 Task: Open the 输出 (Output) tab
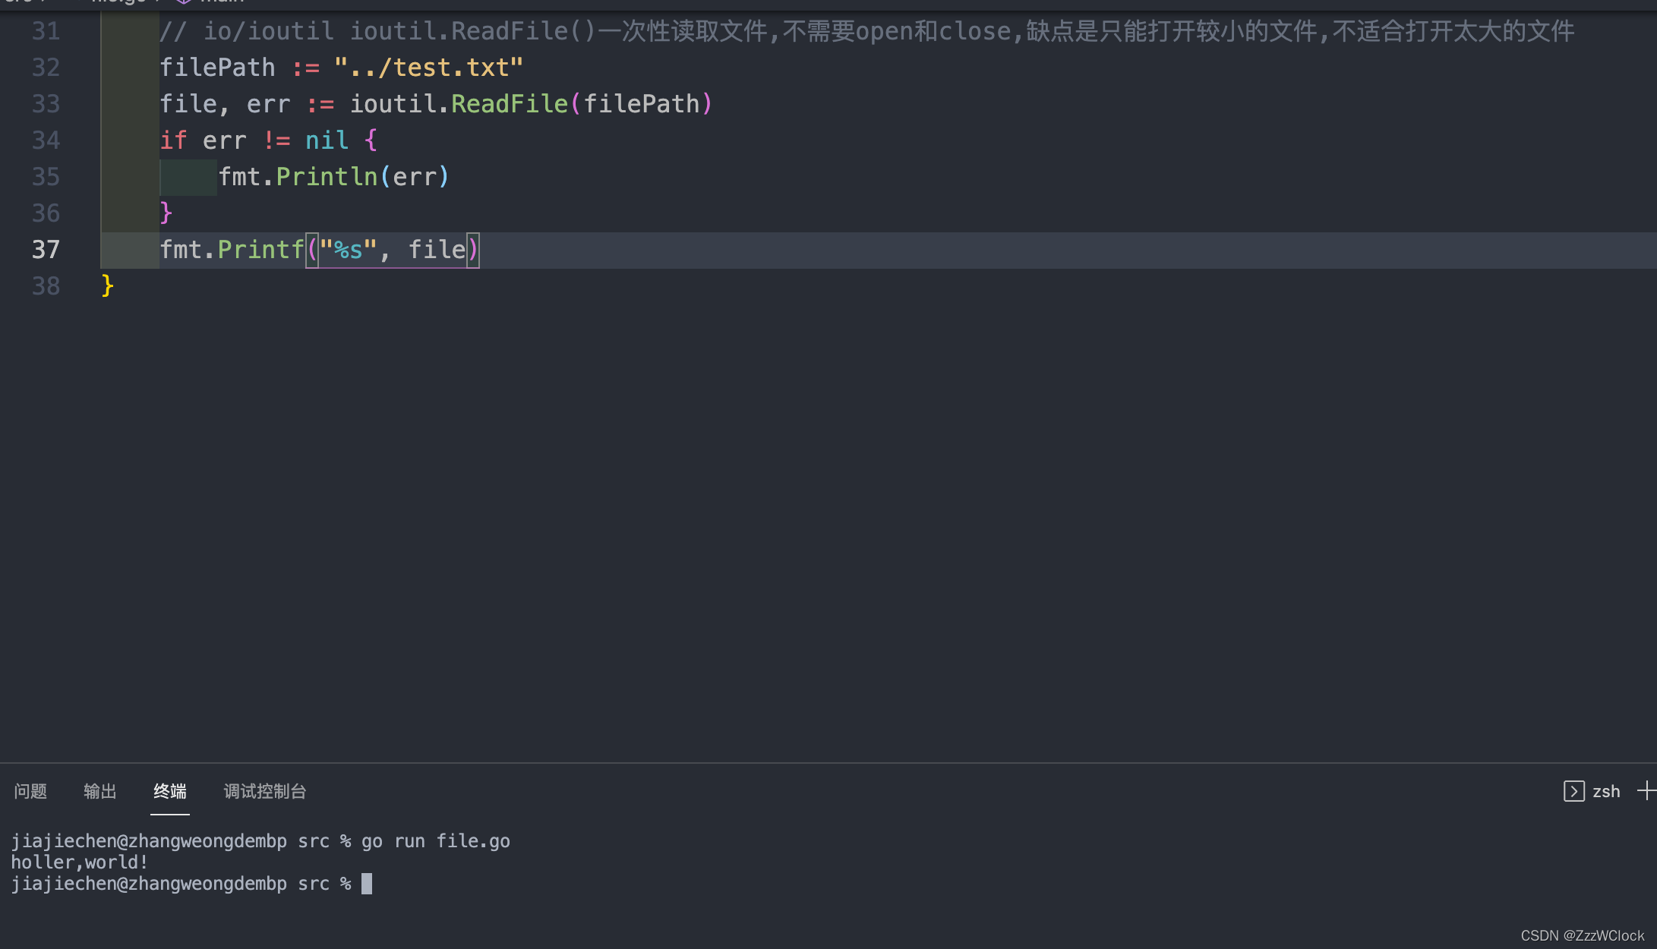coord(100,791)
